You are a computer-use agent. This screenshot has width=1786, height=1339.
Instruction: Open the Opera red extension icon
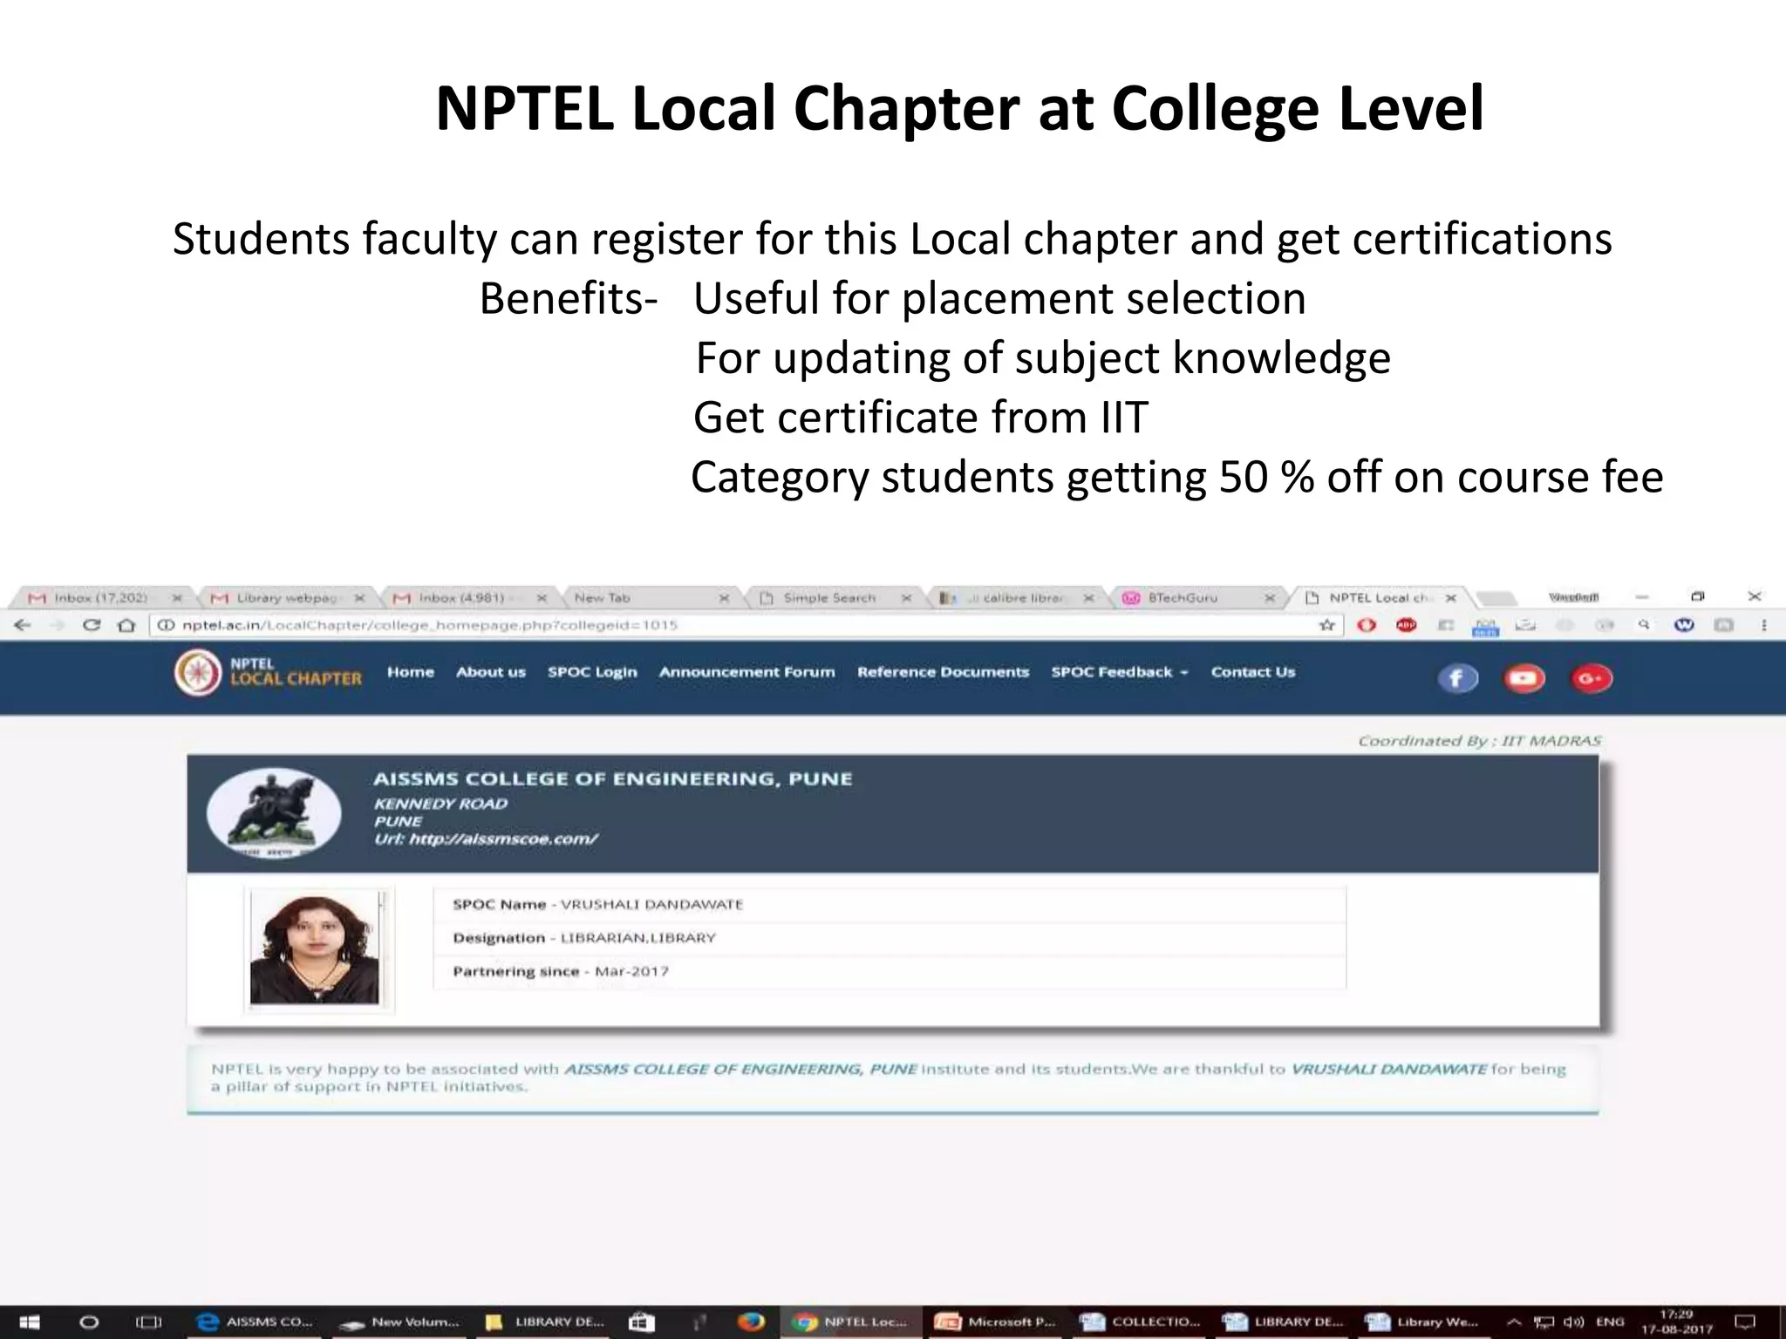point(1367,625)
